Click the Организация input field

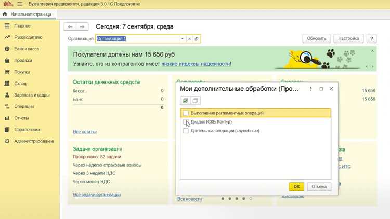(x=137, y=39)
